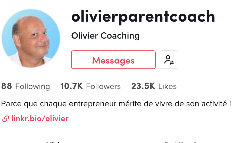
Task: Visit the linkr.bio/olivier link
Action: point(40,119)
